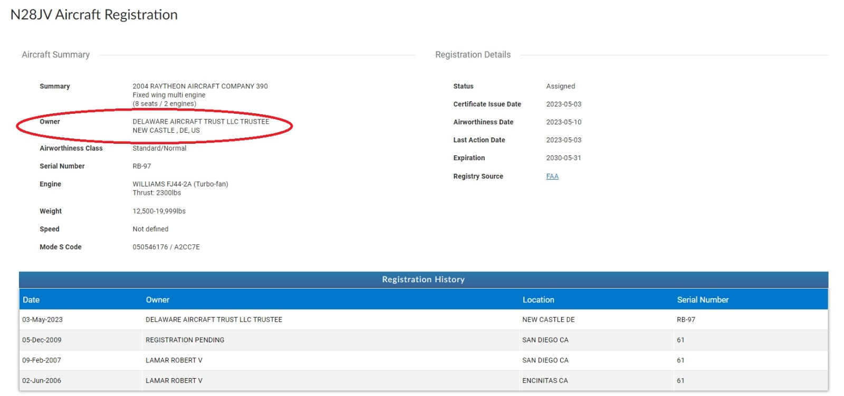Click the Expiration field label
Image resolution: width=844 pixels, height=396 pixels.
tap(469, 158)
